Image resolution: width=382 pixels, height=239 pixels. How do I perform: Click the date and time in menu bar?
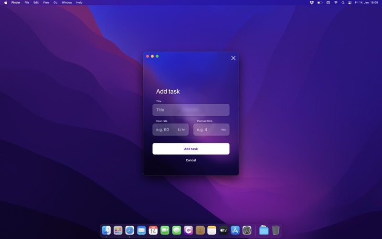[366, 3]
